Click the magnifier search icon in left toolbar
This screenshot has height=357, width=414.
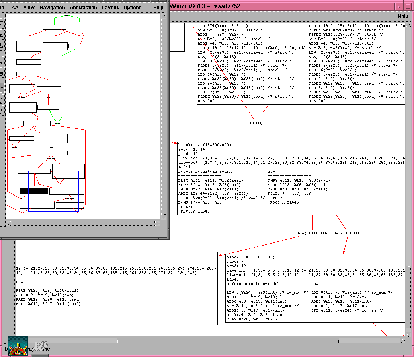[2, 62]
